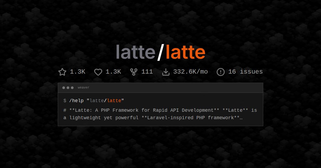Click the star icon near the 1.3K count
This screenshot has height=168, width=321.
pyautogui.click(x=62, y=72)
